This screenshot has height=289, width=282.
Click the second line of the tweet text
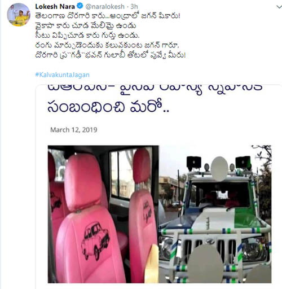[x=86, y=26]
